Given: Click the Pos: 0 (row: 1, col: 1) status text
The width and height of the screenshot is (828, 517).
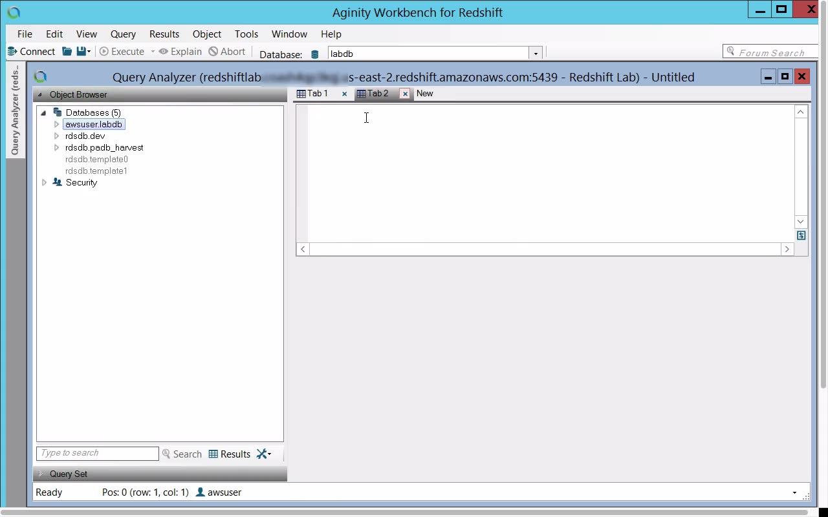Looking at the screenshot, I should pyautogui.click(x=146, y=492).
